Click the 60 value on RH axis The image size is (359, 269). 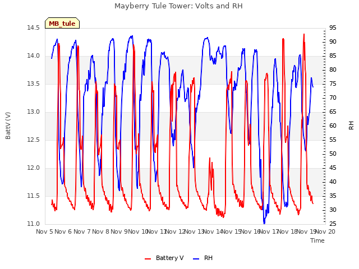[x=333, y=126]
